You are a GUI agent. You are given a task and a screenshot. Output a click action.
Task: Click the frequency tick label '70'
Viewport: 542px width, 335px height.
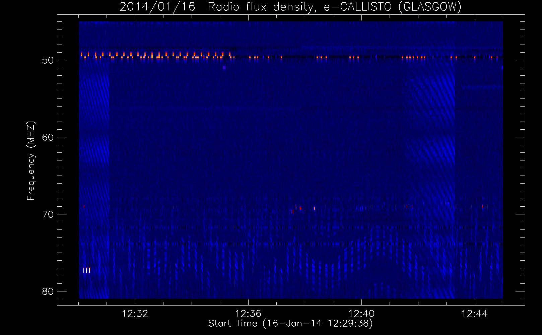tap(48, 214)
